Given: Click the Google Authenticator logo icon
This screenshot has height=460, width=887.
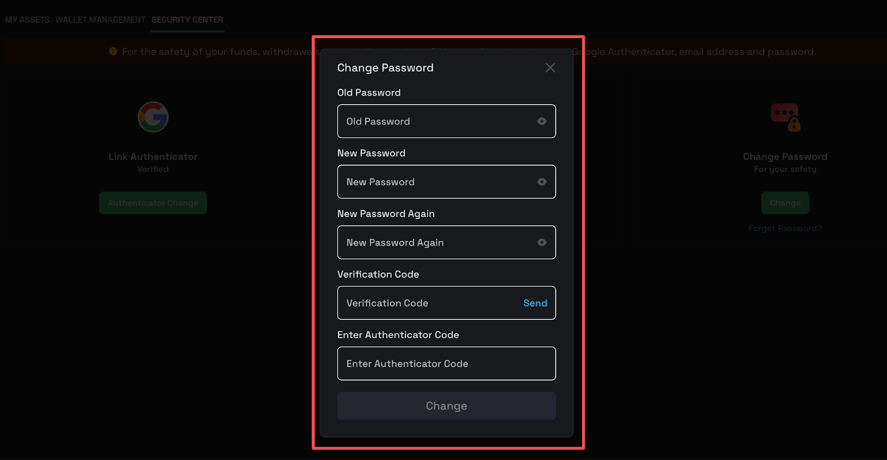Looking at the screenshot, I should 153,117.
